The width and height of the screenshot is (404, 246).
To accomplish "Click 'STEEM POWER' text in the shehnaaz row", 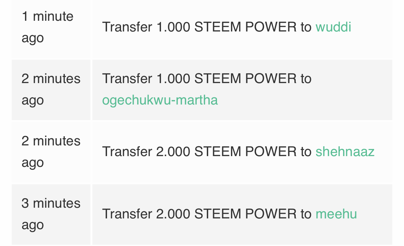I will point(246,152).
